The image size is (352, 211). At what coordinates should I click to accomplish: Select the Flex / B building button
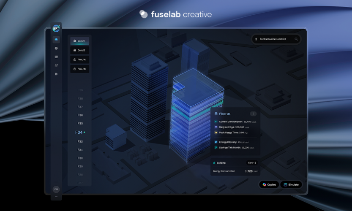pyautogui.click(x=80, y=69)
